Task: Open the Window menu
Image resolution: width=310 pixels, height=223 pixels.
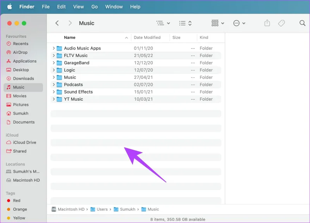Action: 114,7
